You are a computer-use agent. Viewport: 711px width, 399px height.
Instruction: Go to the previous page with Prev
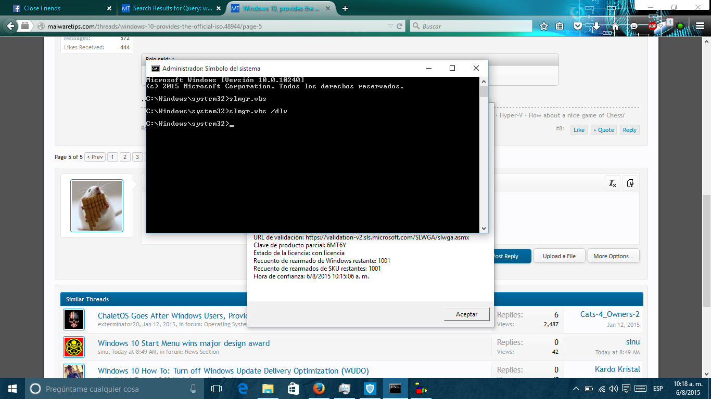click(x=95, y=157)
